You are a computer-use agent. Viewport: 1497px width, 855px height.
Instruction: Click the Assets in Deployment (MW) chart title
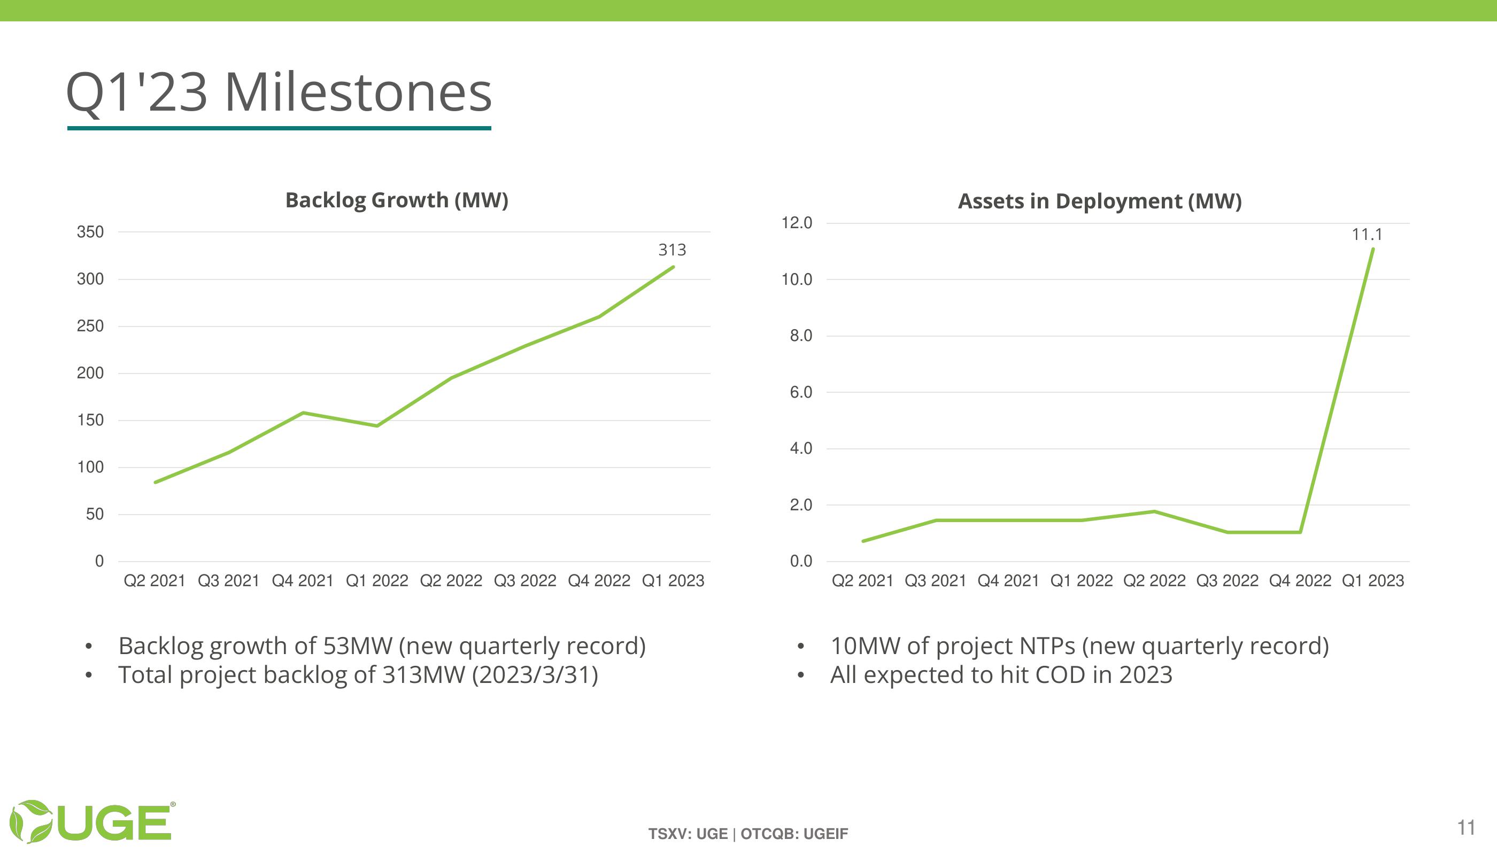[1100, 201]
